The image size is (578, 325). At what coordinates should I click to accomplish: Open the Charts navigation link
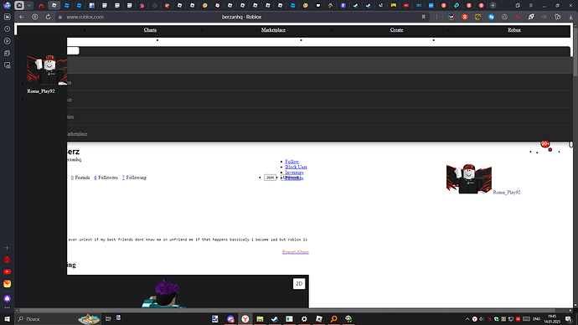(x=150, y=30)
